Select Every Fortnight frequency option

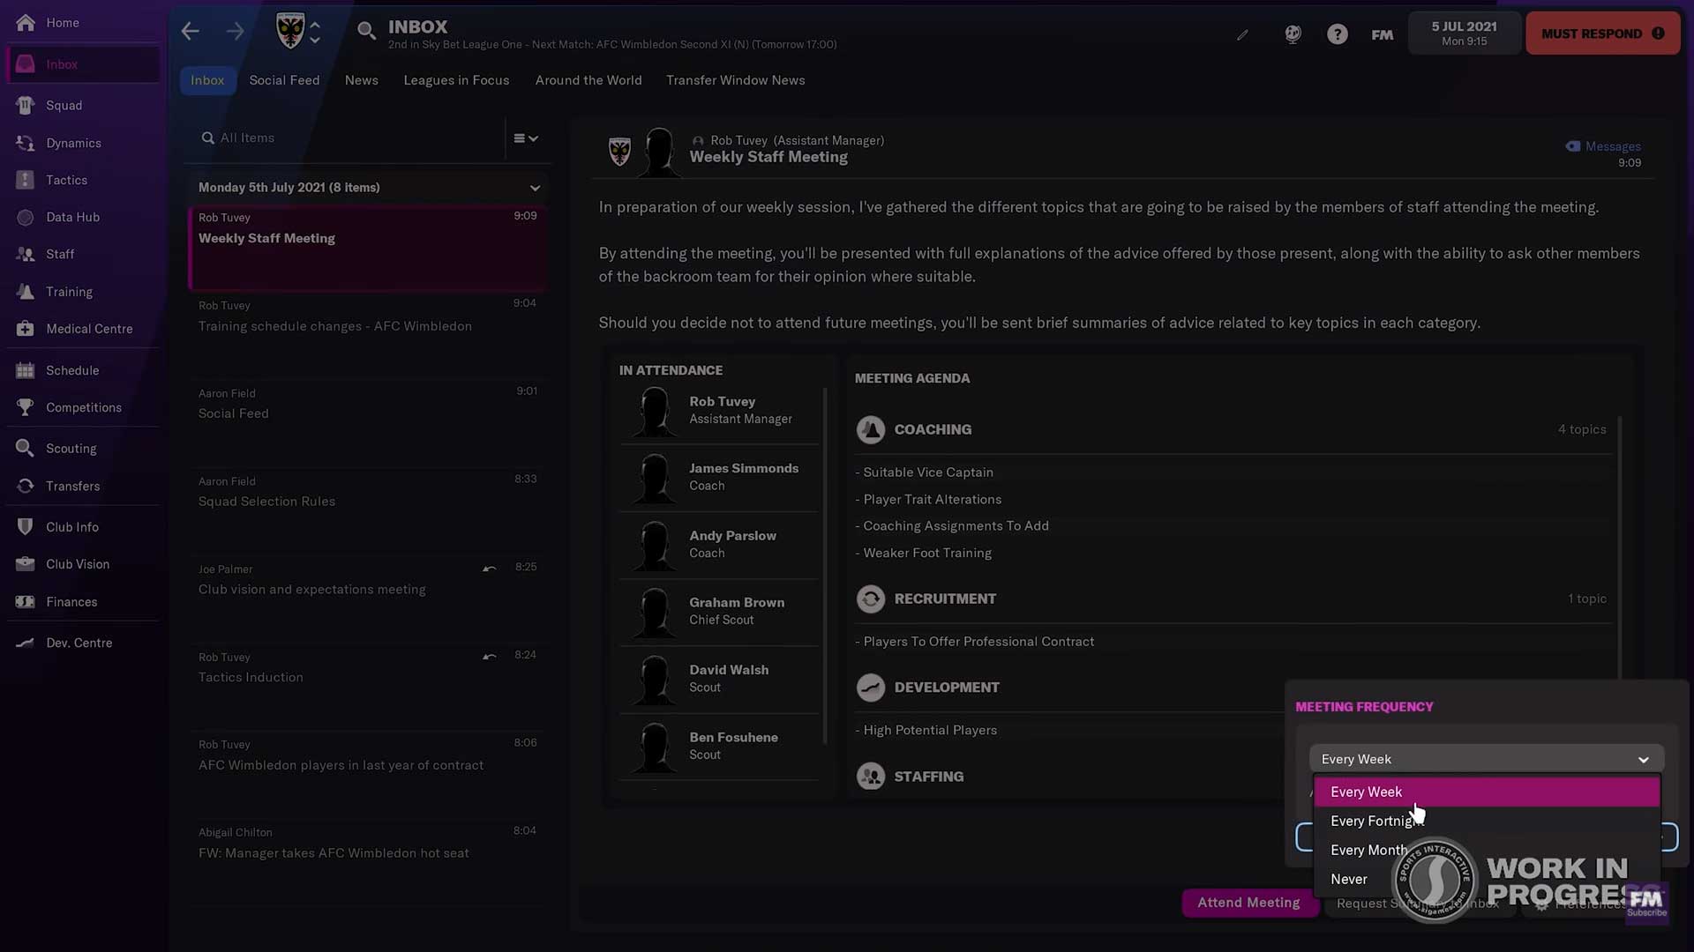click(1372, 821)
